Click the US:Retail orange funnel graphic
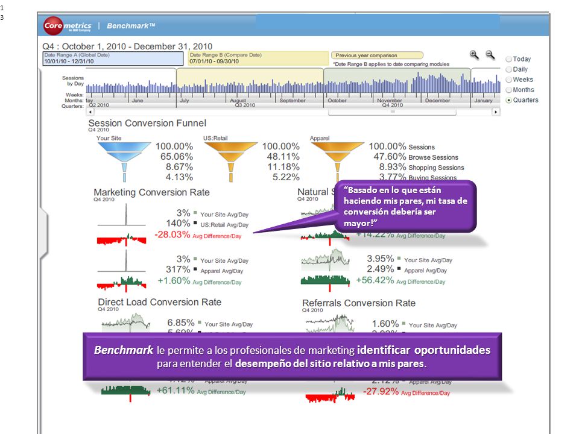 coord(231,162)
